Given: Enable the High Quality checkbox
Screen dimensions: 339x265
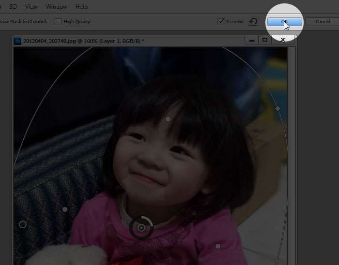Looking at the screenshot, I should (58, 22).
